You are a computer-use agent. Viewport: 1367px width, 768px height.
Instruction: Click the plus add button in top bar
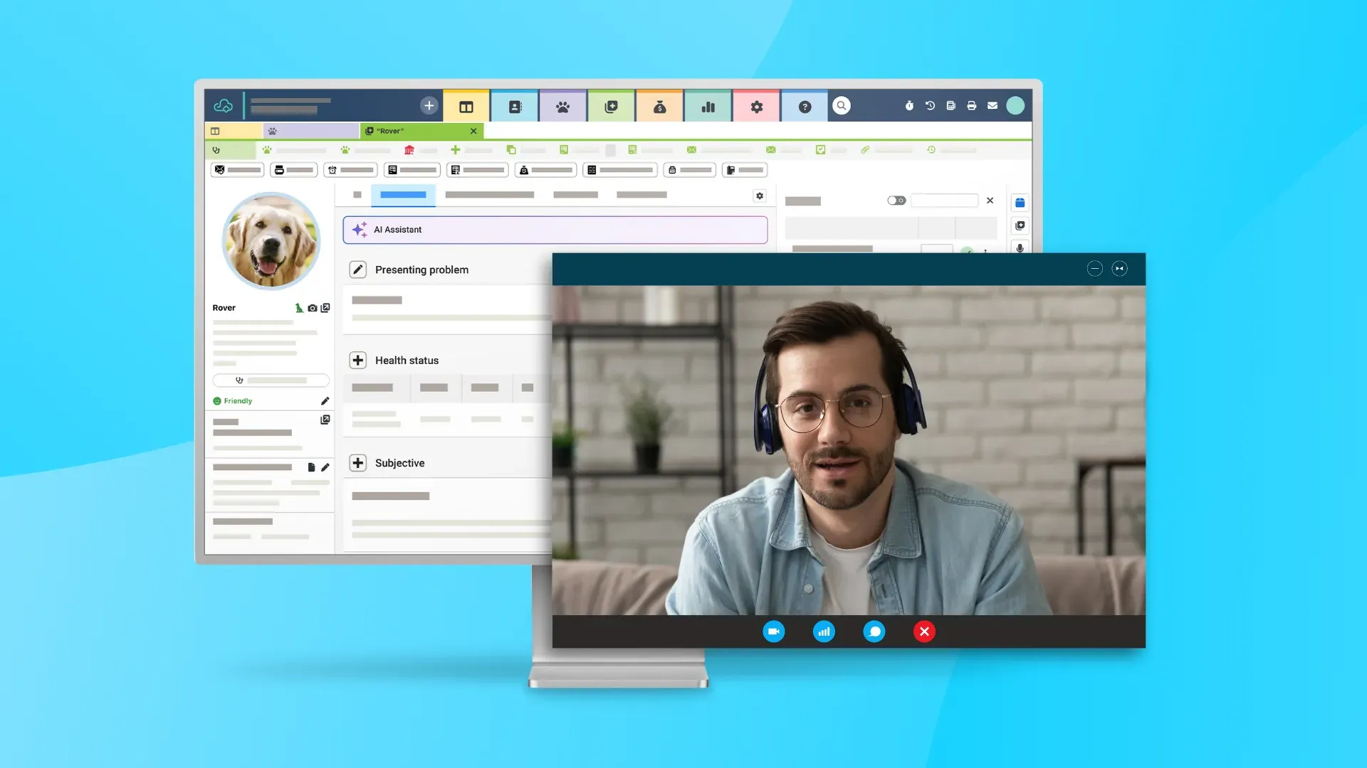(429, 106)
